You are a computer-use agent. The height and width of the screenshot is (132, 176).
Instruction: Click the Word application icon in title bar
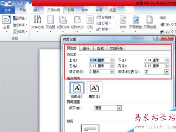tap(2, 3)
